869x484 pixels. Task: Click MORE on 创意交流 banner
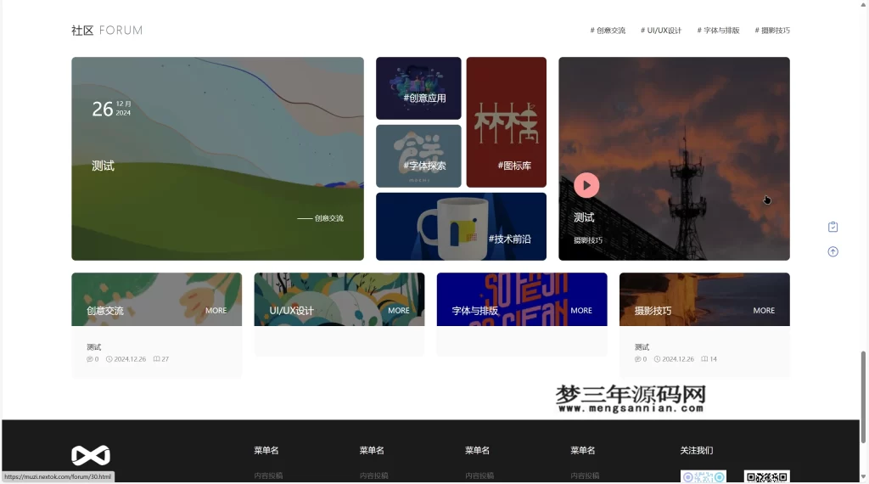click(216, 311)
